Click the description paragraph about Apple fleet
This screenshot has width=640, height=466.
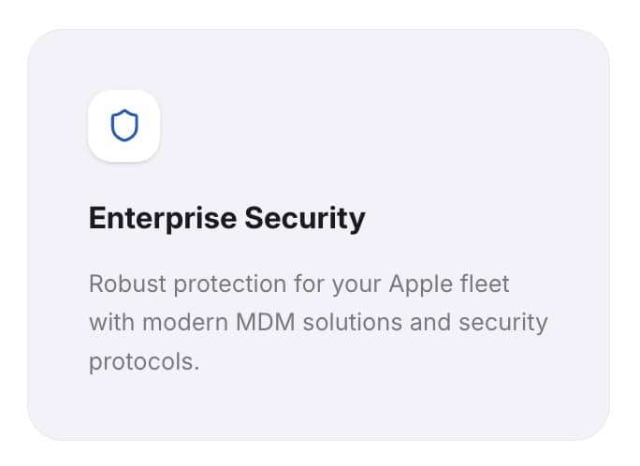318,322
